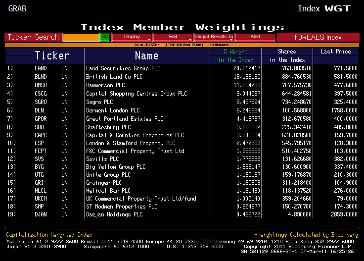Click Capital & Counties Properties PLC name
Image resolution: width=364 pixels, height=261 pixels.
pos(135,135)
